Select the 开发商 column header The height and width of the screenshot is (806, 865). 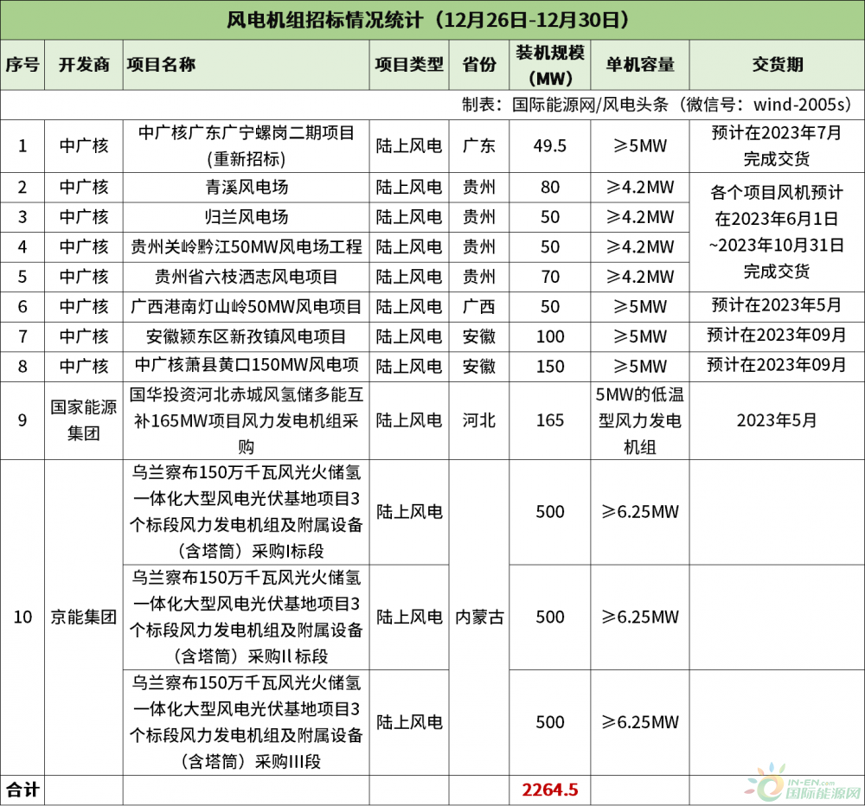[84, 65]
